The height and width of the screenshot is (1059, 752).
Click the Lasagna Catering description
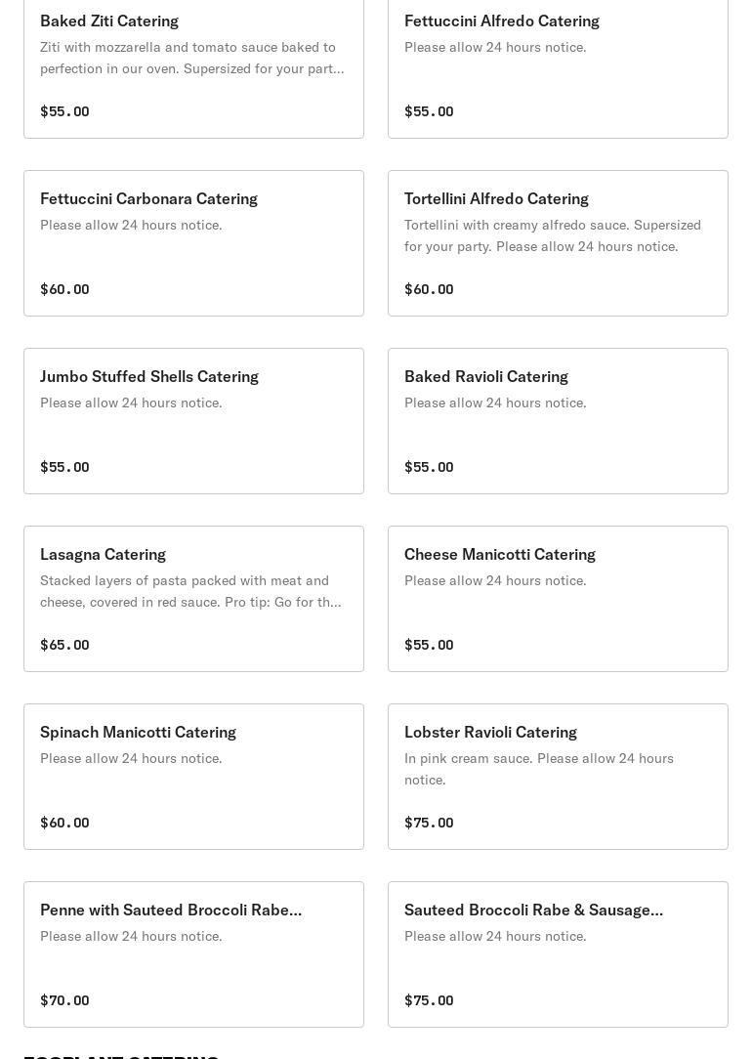[191, 591]
